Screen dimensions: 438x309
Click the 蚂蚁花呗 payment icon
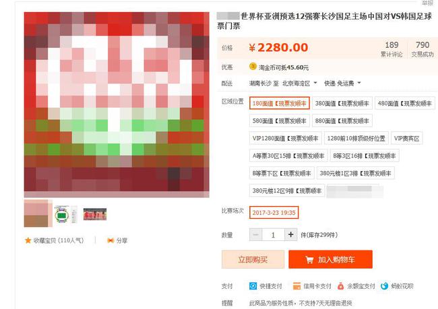[x=384, y=286]
